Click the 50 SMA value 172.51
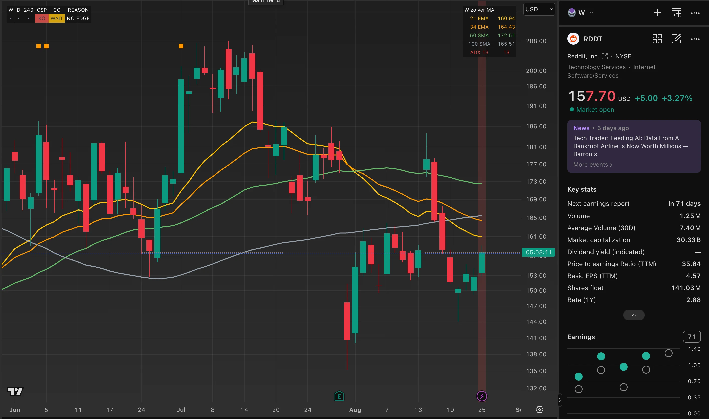Viewport: 709px width, 419px height. point(506,35)
